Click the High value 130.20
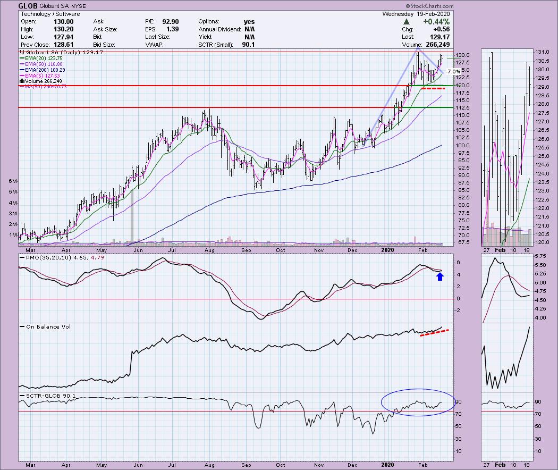The width and height of the screenshot is (558, 470). click(x=63, y=29)
